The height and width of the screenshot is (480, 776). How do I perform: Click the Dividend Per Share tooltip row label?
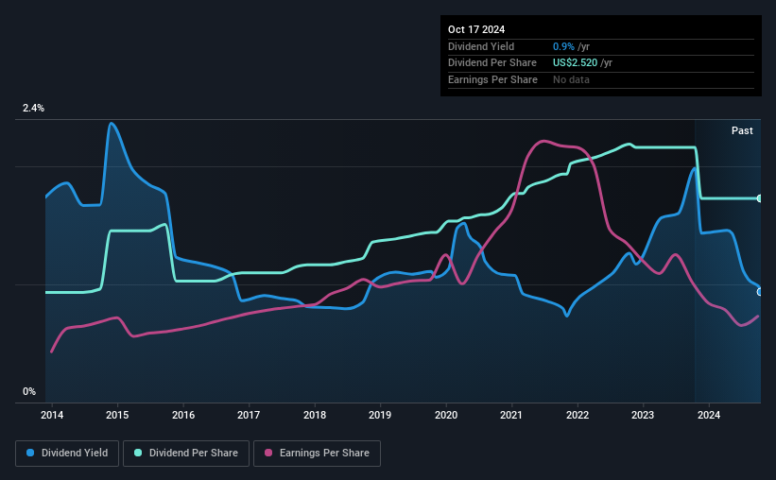pos(491,63)
